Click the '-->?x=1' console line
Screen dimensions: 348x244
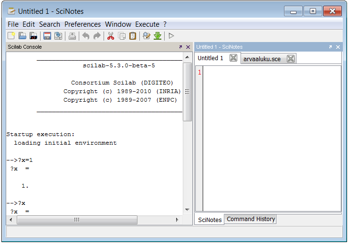pos(20,160)
